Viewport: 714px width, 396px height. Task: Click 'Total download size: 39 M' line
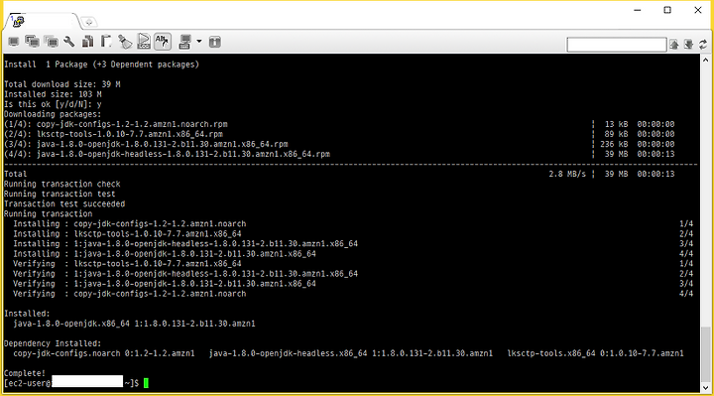coord(62,84)
